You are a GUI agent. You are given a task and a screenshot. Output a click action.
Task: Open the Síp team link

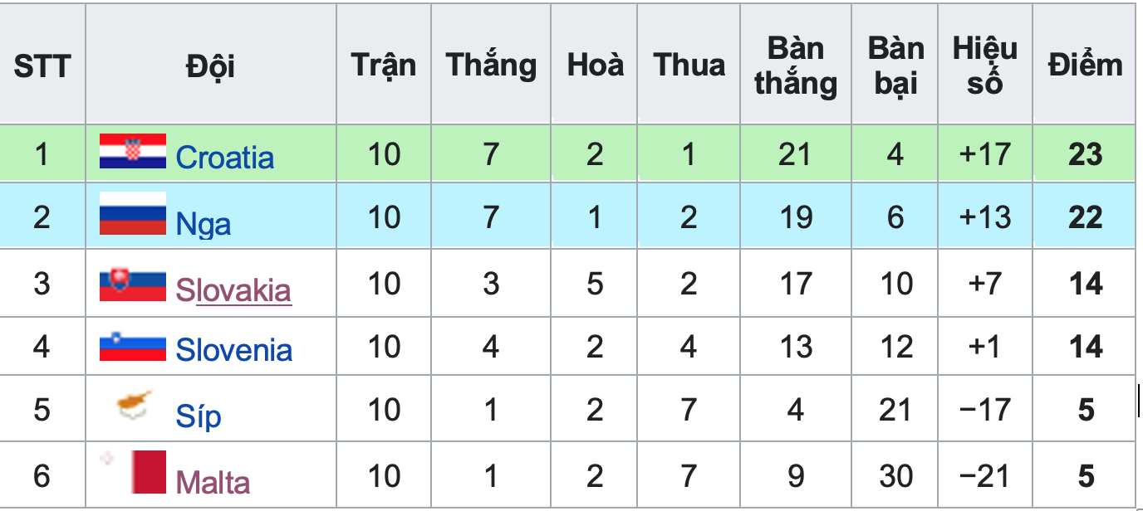pos(199,415)
